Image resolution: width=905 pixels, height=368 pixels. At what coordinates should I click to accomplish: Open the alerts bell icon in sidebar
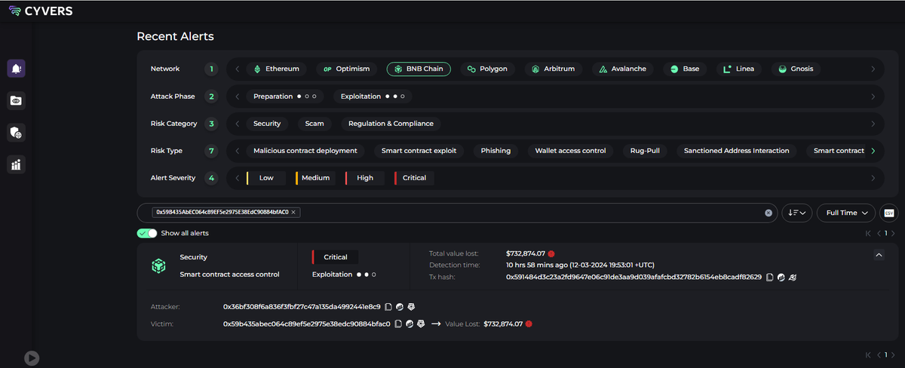point(16,69)
